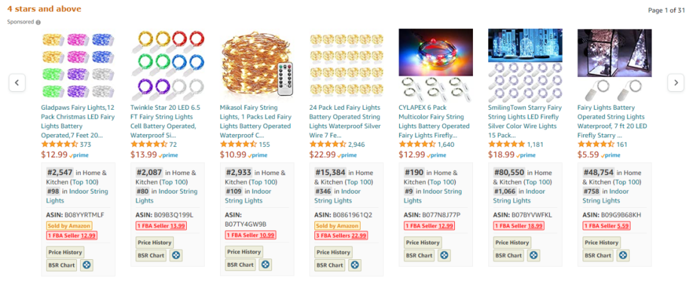
Task: Click the blue circular icon beside Twinkle Star BSR Chart
Action: [x=176, y=255]
